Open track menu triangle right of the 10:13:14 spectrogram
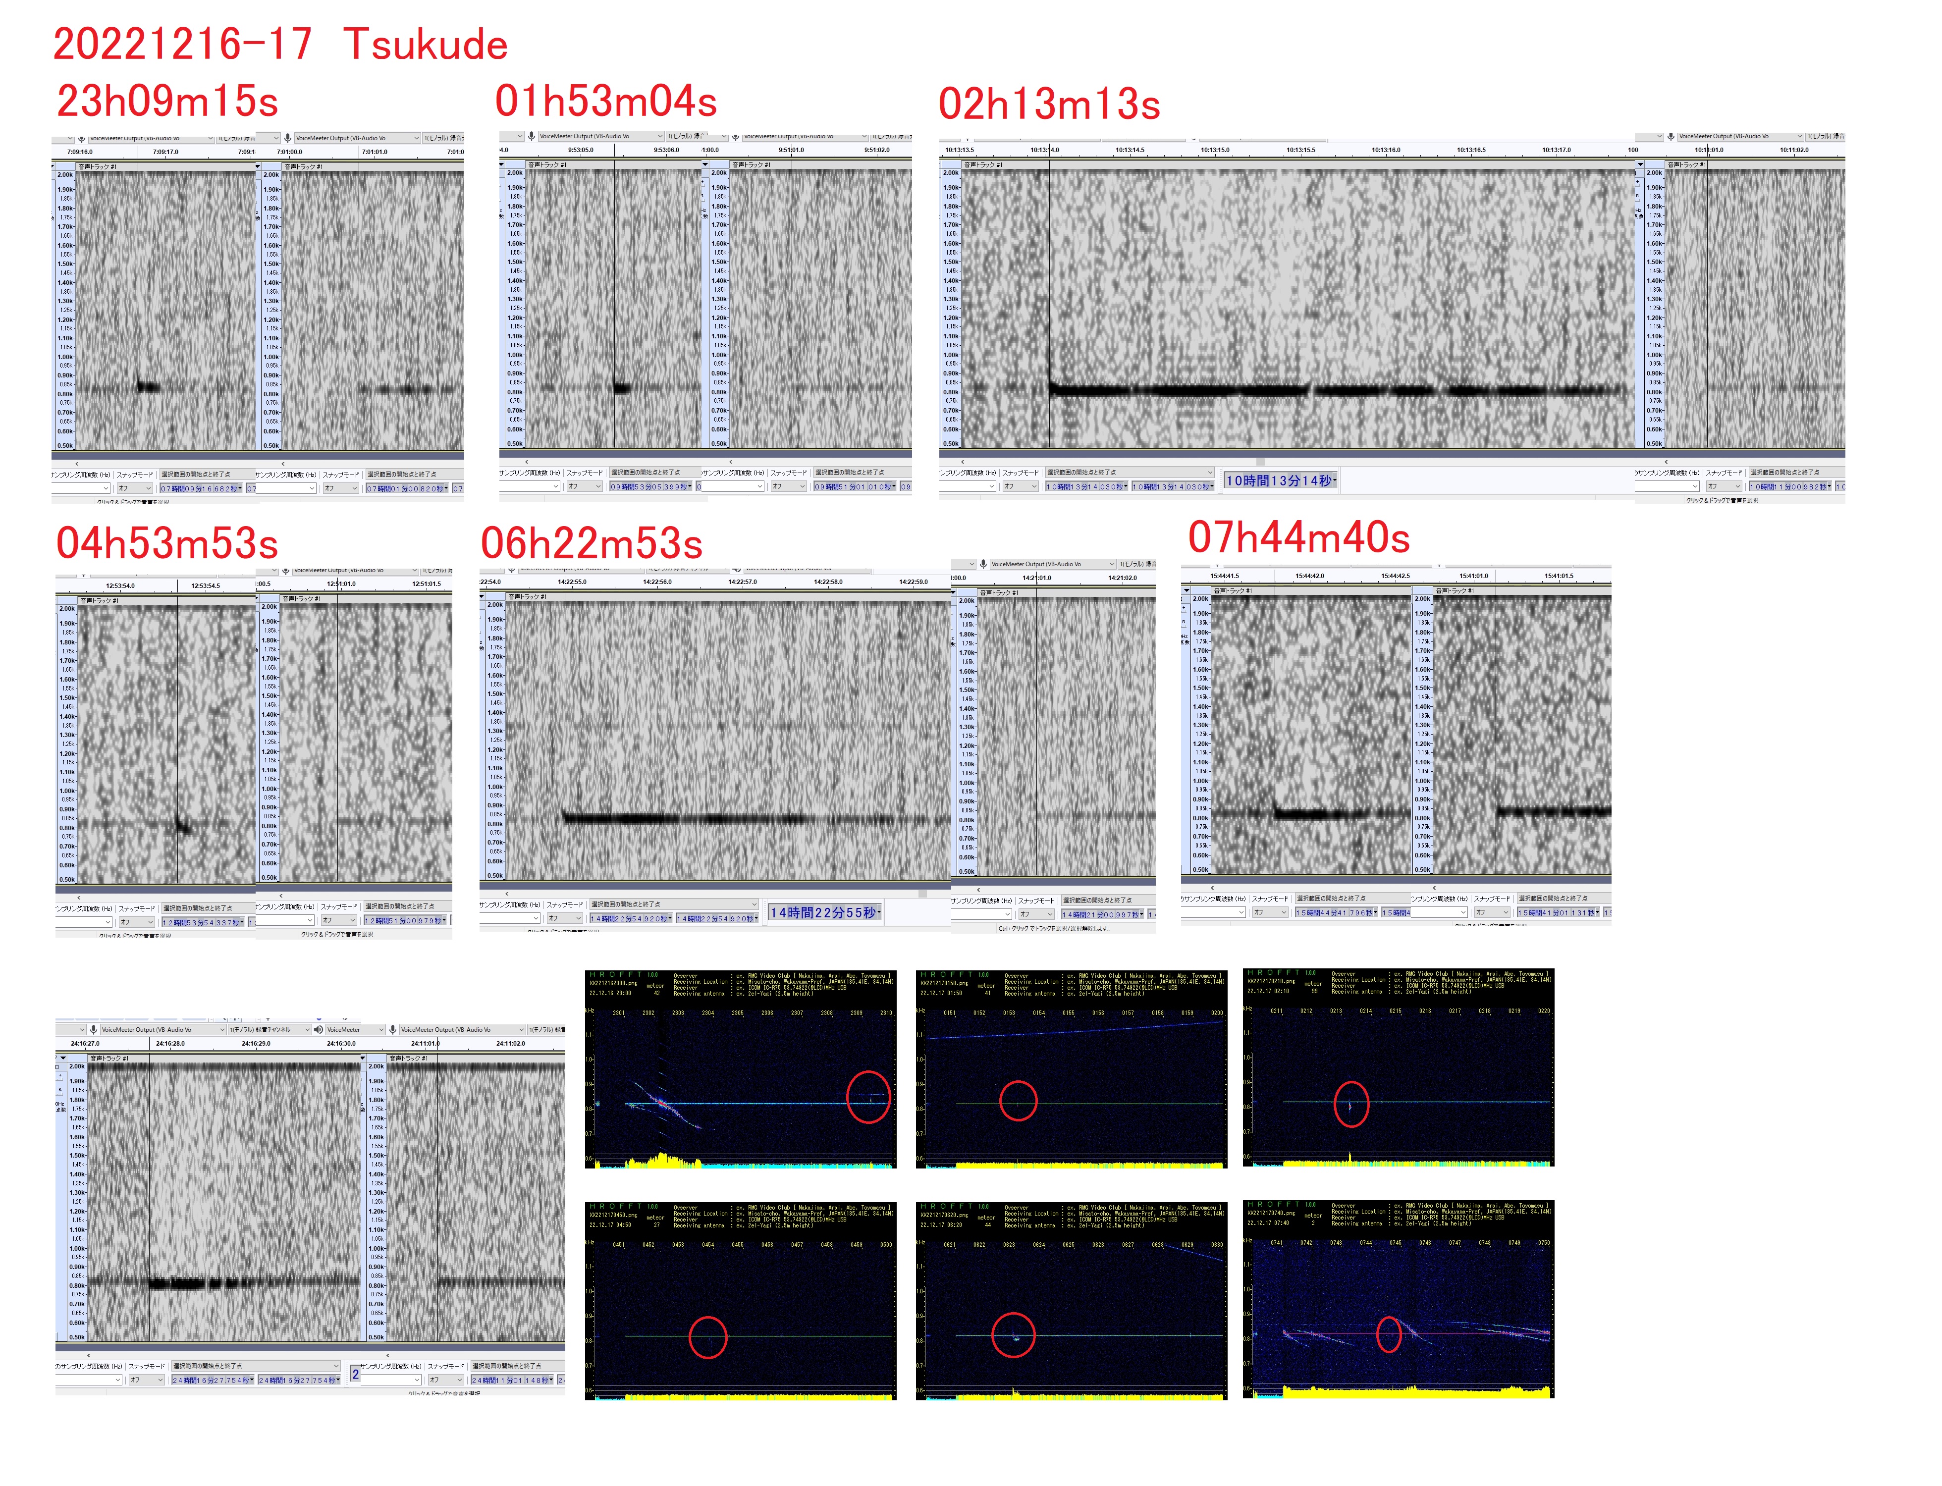 click(x=1639, y=164)
